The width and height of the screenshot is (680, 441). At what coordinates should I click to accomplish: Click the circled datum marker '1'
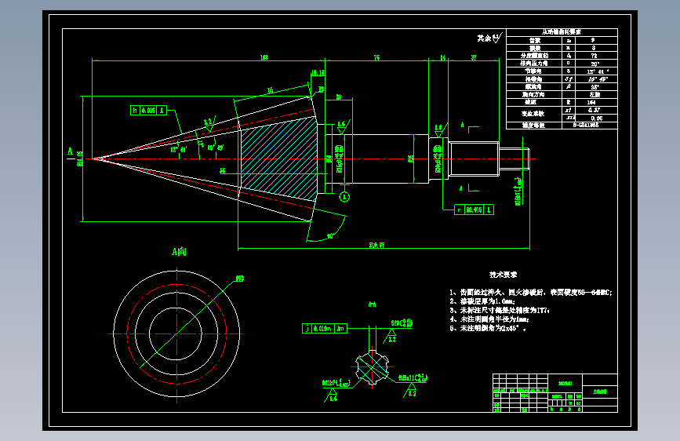point(344,197)
